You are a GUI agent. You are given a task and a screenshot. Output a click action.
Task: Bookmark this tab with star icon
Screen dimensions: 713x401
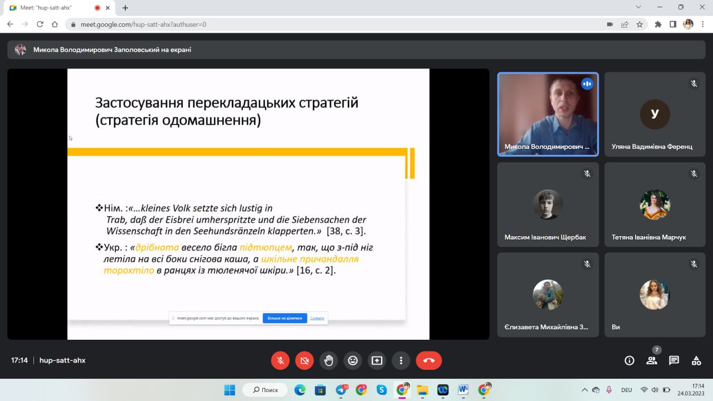pos(639,25)
